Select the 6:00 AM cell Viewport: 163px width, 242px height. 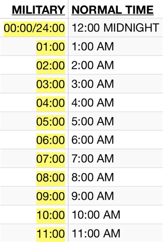(x=93, y=140)
